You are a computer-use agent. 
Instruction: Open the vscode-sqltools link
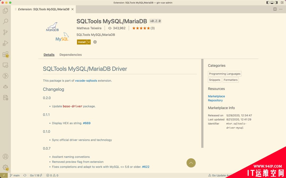coord(86,81)
